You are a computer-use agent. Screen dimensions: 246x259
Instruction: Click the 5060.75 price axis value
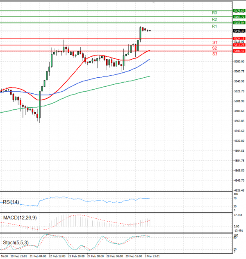tap(239, 72)
